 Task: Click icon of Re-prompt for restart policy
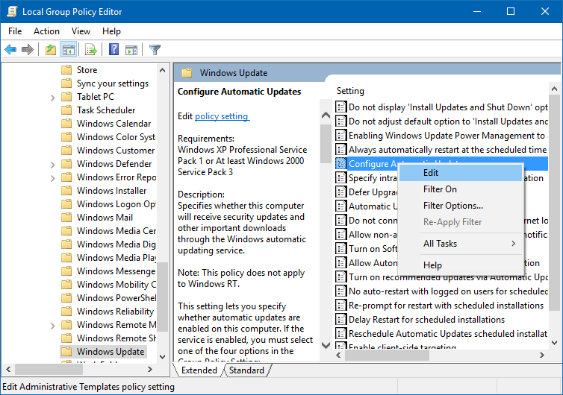[x=340, y=305]
